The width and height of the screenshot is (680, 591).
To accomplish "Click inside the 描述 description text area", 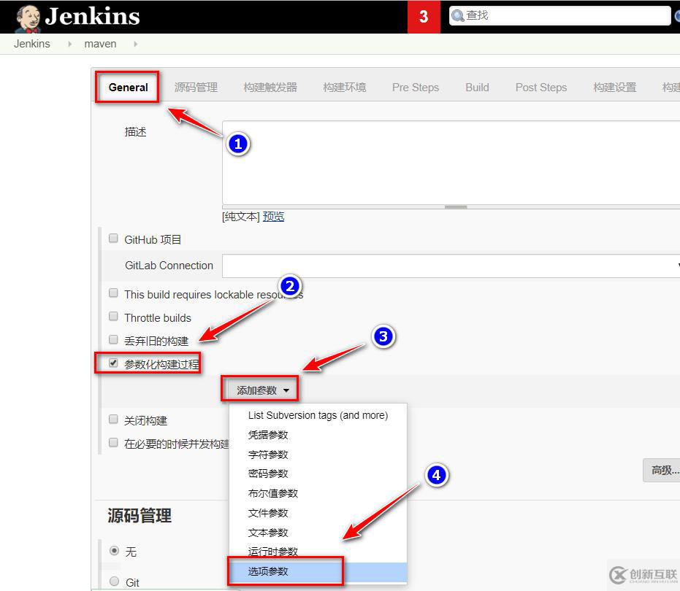I will point(451,163).
